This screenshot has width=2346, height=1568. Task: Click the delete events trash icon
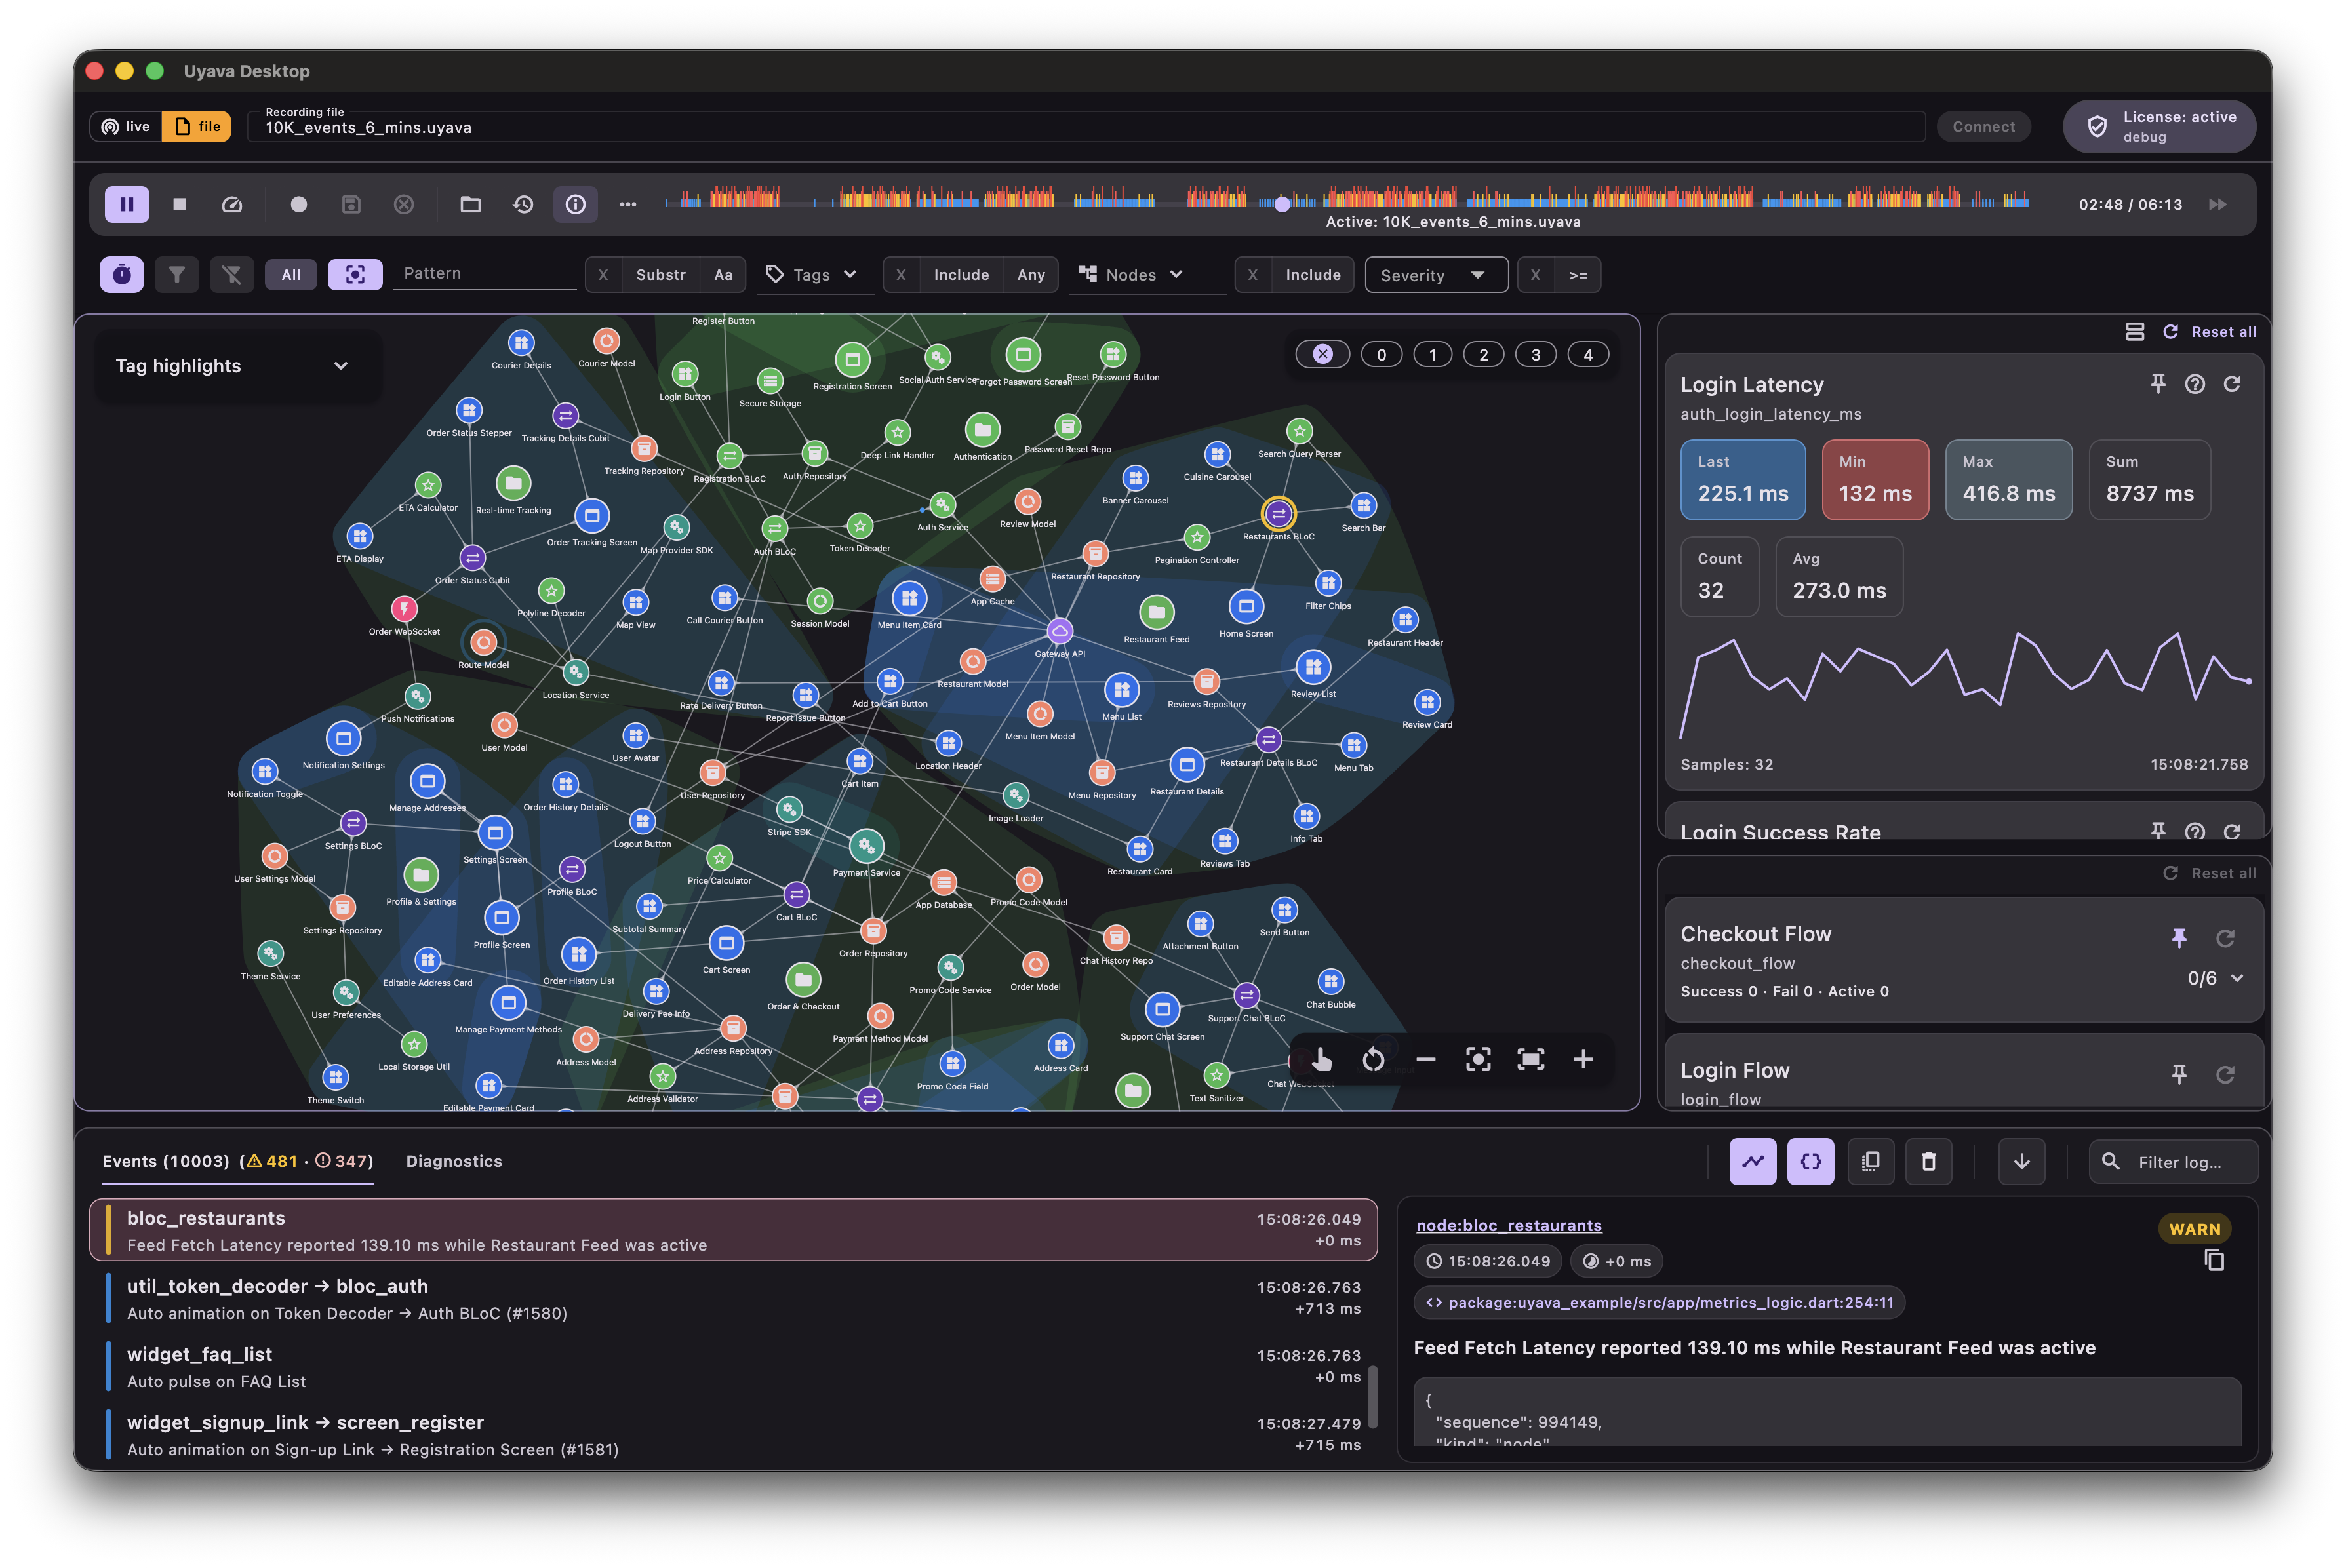coord(1928,1161)
